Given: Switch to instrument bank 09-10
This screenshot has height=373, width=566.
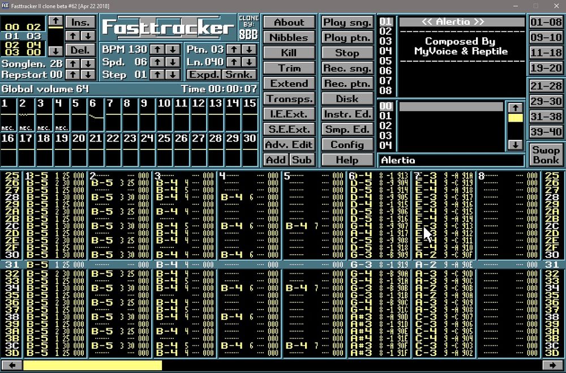Looking at the screenshot, I should pyautogui.click(x=546, y=37).
